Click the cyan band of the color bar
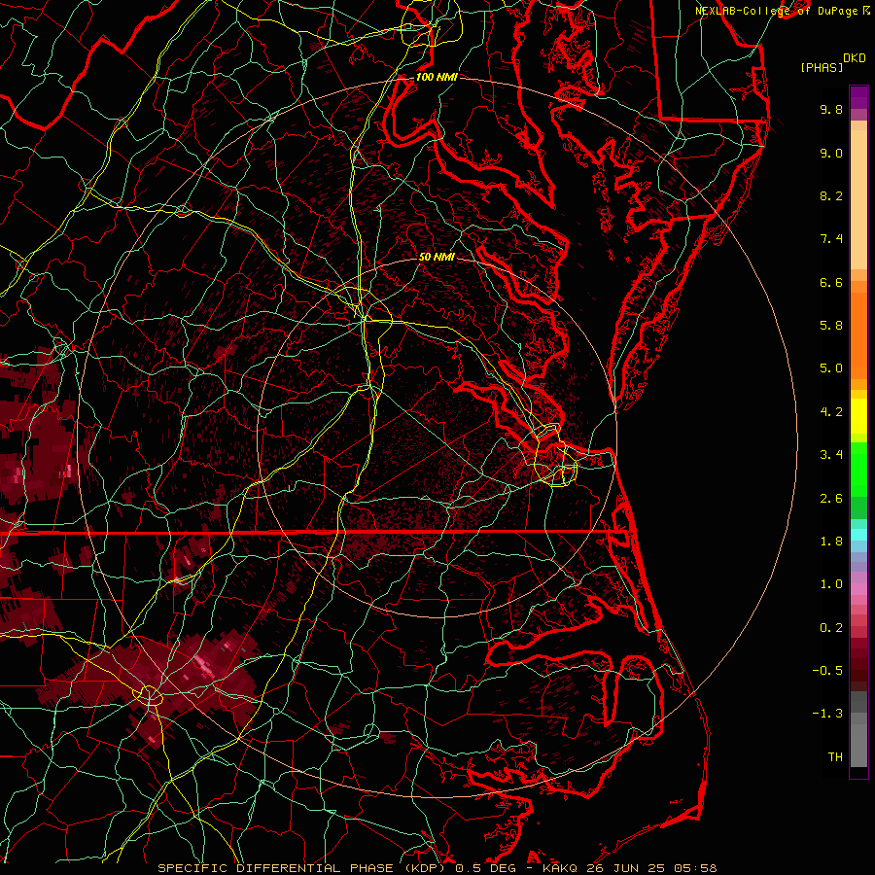This screenshot has width=875, height=875. coord(858,535)
